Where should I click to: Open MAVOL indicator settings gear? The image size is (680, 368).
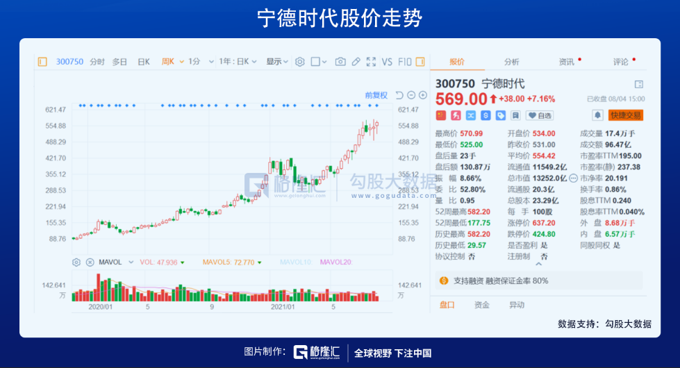[76, 262]
